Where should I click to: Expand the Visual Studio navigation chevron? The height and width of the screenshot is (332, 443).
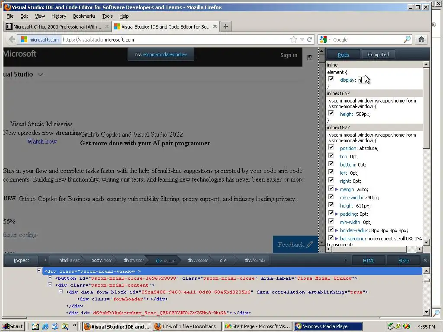click(x=40, y=74)
